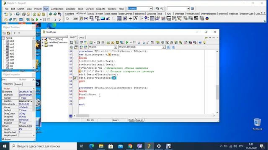Click the Open Project icon in the main toolbar
Image resolution: width=268 pixels, height=150 pixels.
coord(28,14)
